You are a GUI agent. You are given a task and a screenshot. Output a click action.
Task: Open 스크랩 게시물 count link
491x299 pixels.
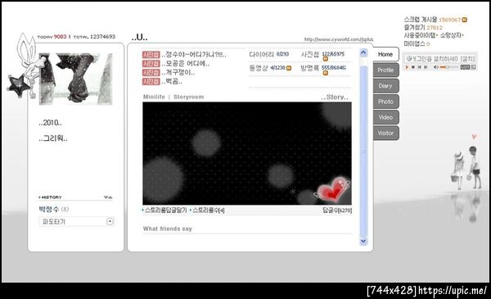pos(432,20)
